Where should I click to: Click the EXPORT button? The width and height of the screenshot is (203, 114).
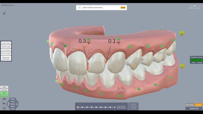(x=133, y=105)
